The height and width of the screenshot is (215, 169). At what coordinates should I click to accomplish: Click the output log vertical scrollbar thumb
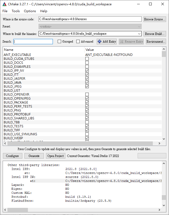click(164, 198)
